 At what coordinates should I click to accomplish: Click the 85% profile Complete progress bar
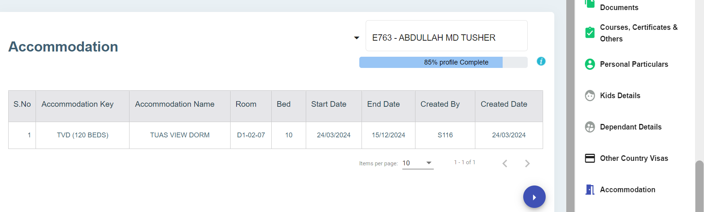coord(443,62)
